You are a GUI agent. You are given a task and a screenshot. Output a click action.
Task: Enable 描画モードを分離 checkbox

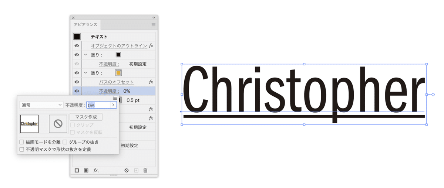tap(22, 142)
